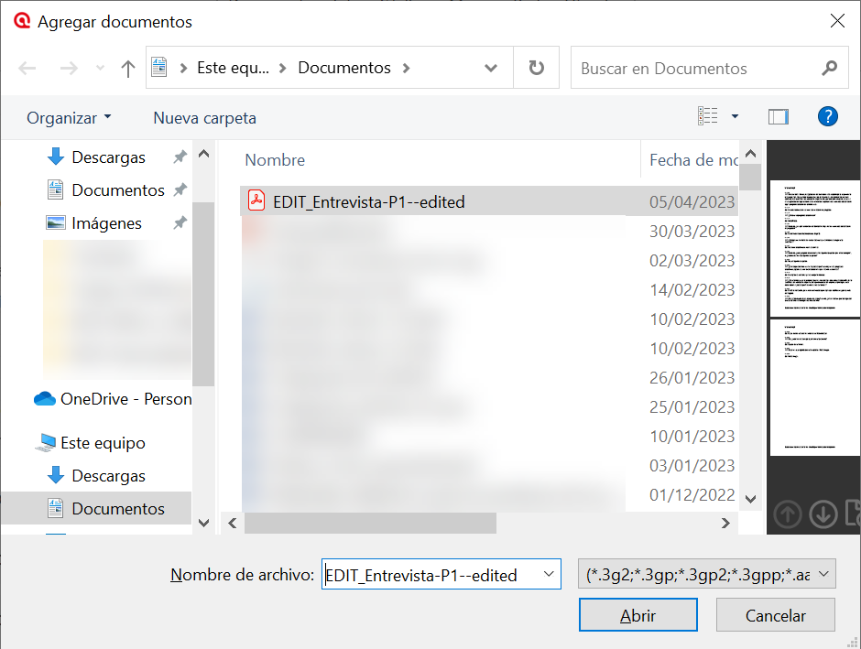Open the file name combo box dropdown
The height and width of the screenshot is (649, 861).
(549, 574)
